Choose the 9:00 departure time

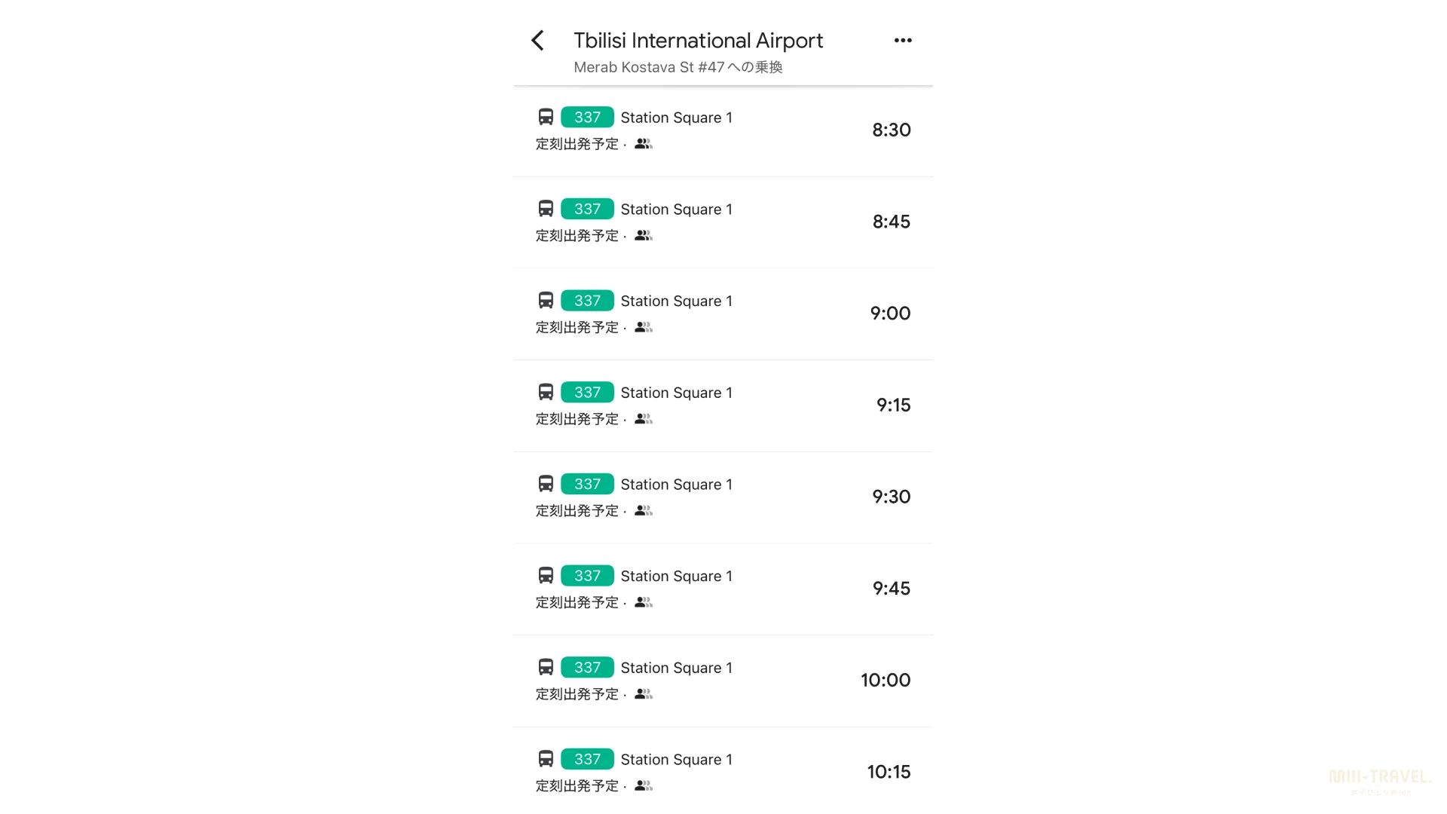890,313
